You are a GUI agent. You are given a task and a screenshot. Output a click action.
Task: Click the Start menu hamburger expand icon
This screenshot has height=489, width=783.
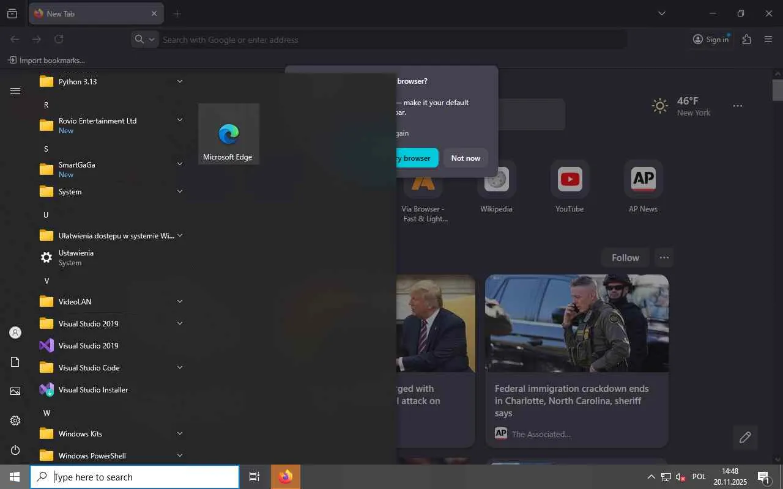[15, 90]
